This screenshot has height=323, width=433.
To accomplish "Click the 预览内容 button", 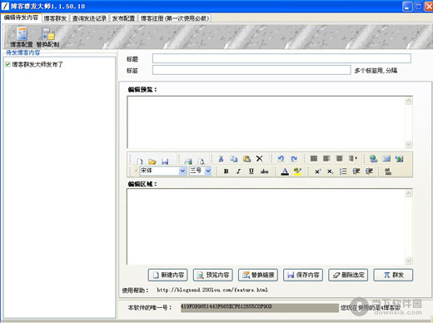I will click(x=213, y=275).
